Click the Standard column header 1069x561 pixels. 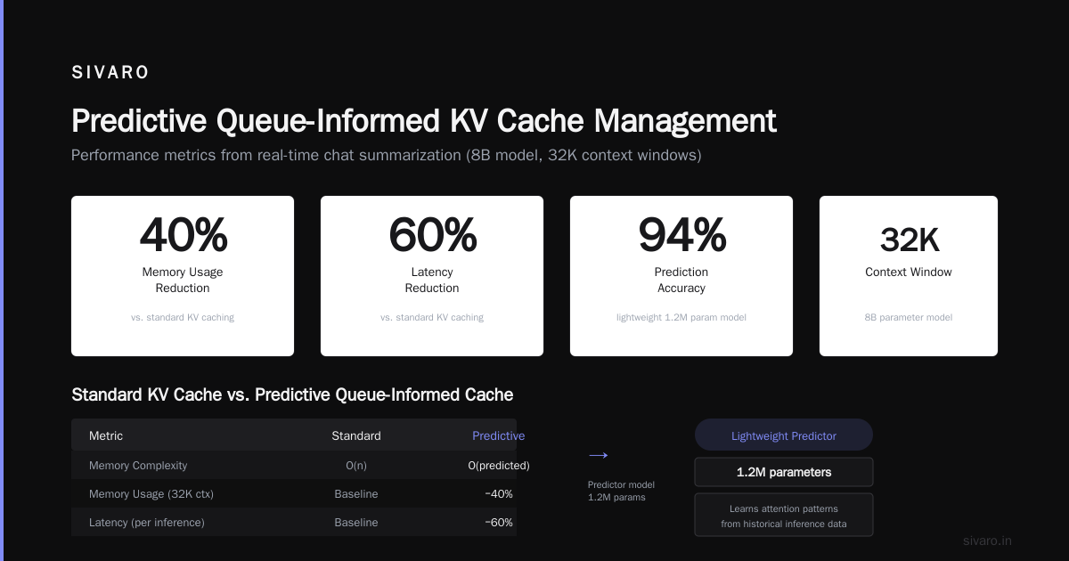click(356, 436)
